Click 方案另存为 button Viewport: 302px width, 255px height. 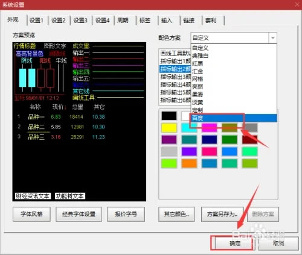222,214
